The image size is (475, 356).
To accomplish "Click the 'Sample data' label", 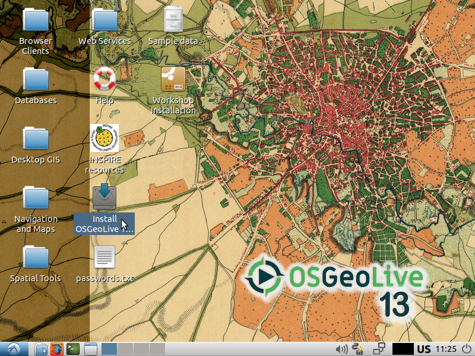I will pyautogui.click(x=173, y=41).
